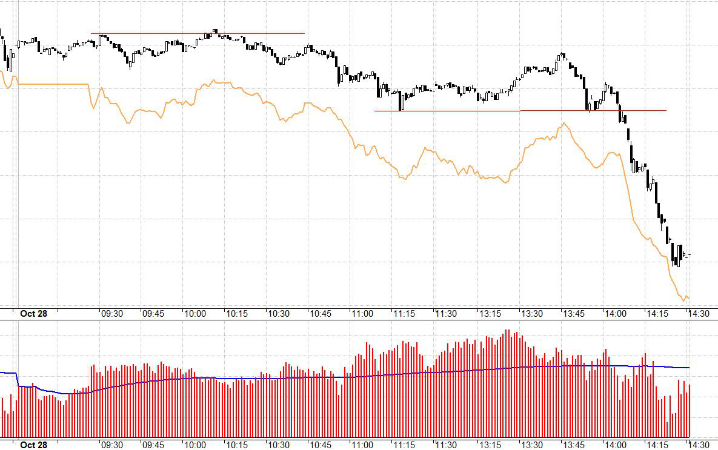Click the 09:45 label on the price chart axis

153,314
